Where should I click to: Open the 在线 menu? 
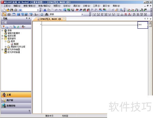point(67,6)
